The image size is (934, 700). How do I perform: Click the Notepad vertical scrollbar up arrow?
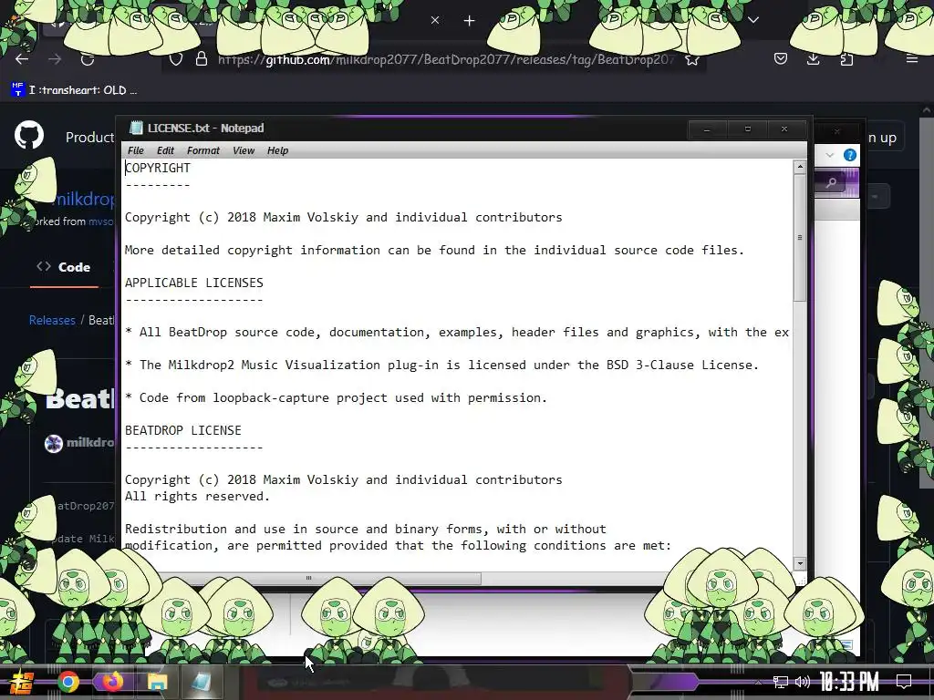coord(800,168)
